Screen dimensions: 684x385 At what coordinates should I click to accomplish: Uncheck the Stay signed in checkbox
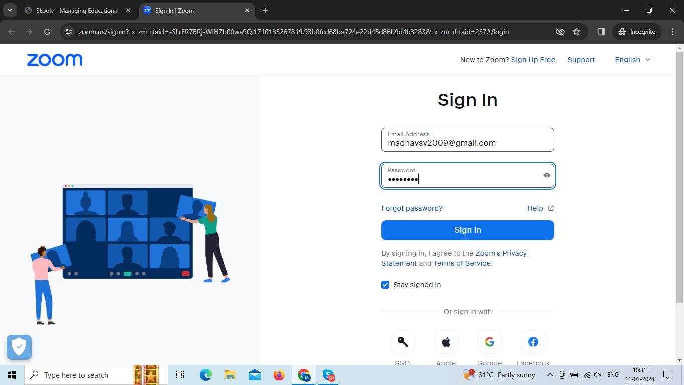(x=385, y=285)
